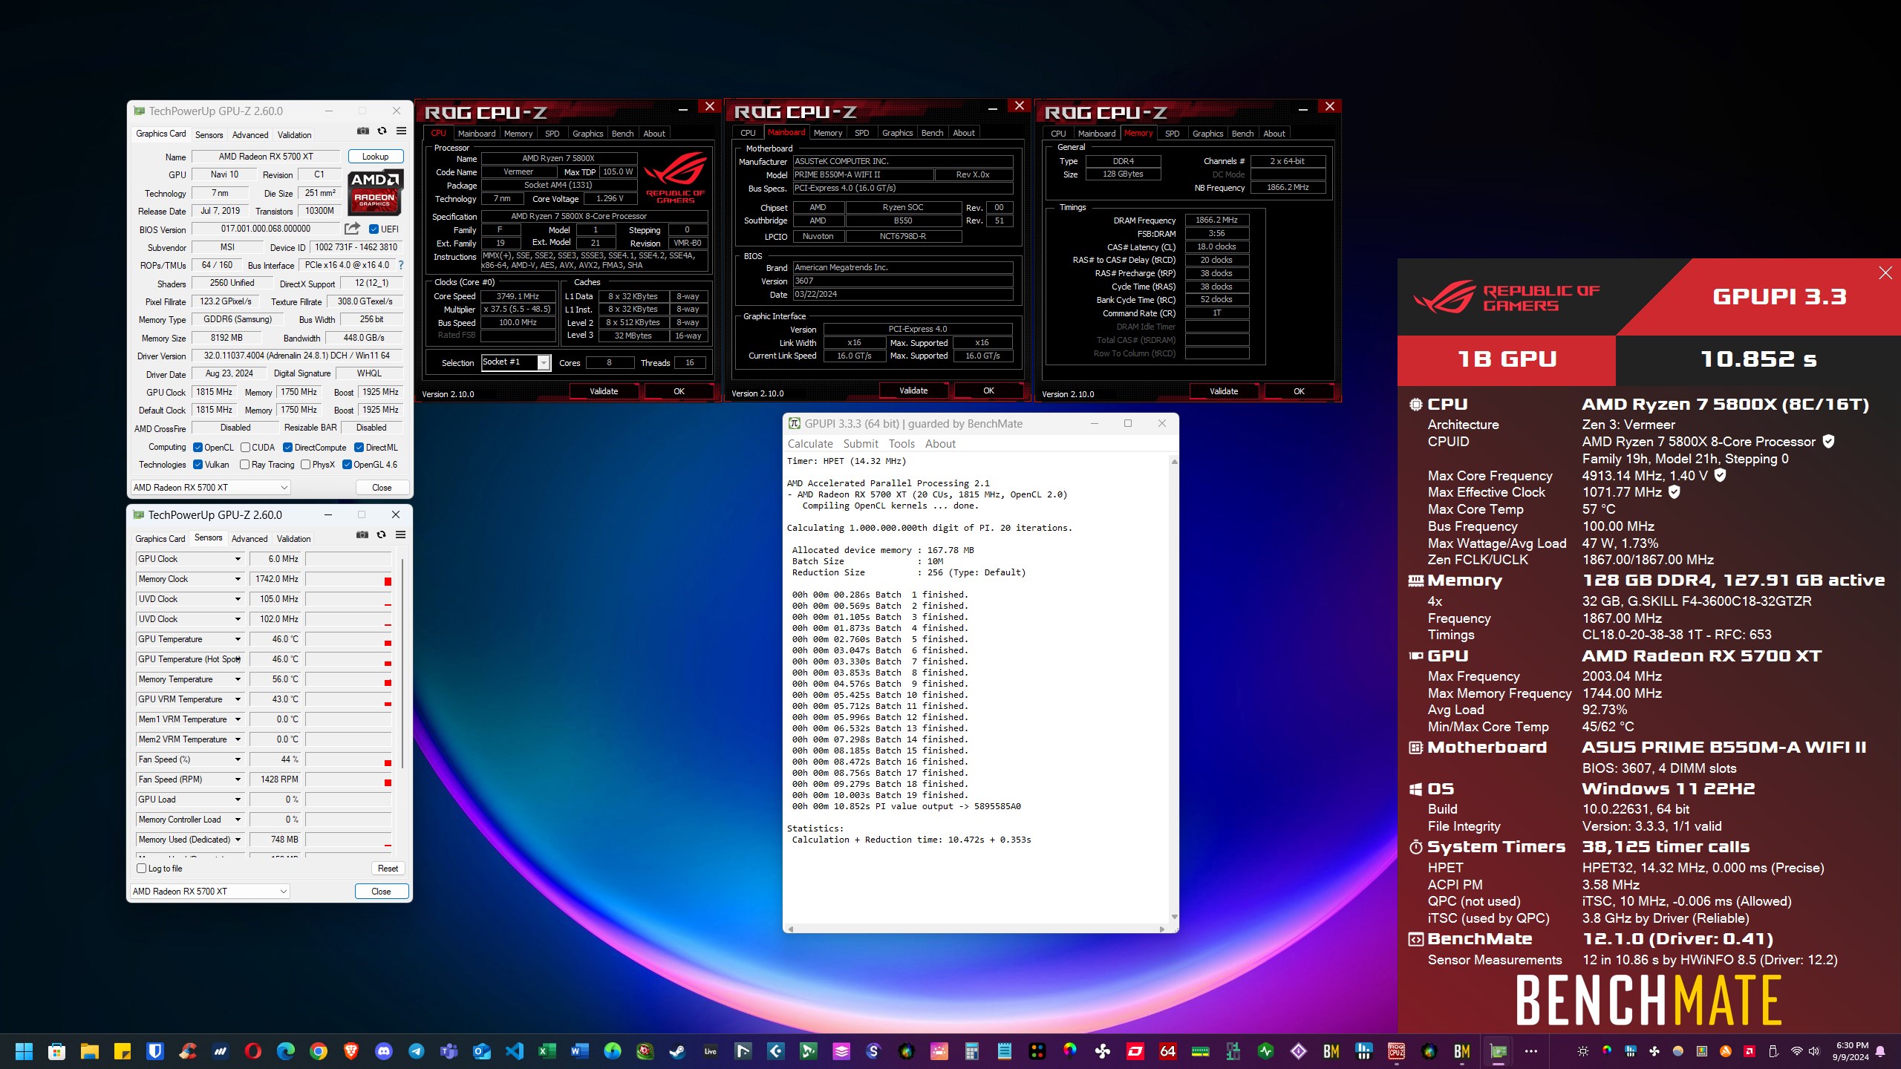Open Telegram from the taskbar
The height and width of the screenshot is (1069, 1901).
click(x=417, y=1051)
